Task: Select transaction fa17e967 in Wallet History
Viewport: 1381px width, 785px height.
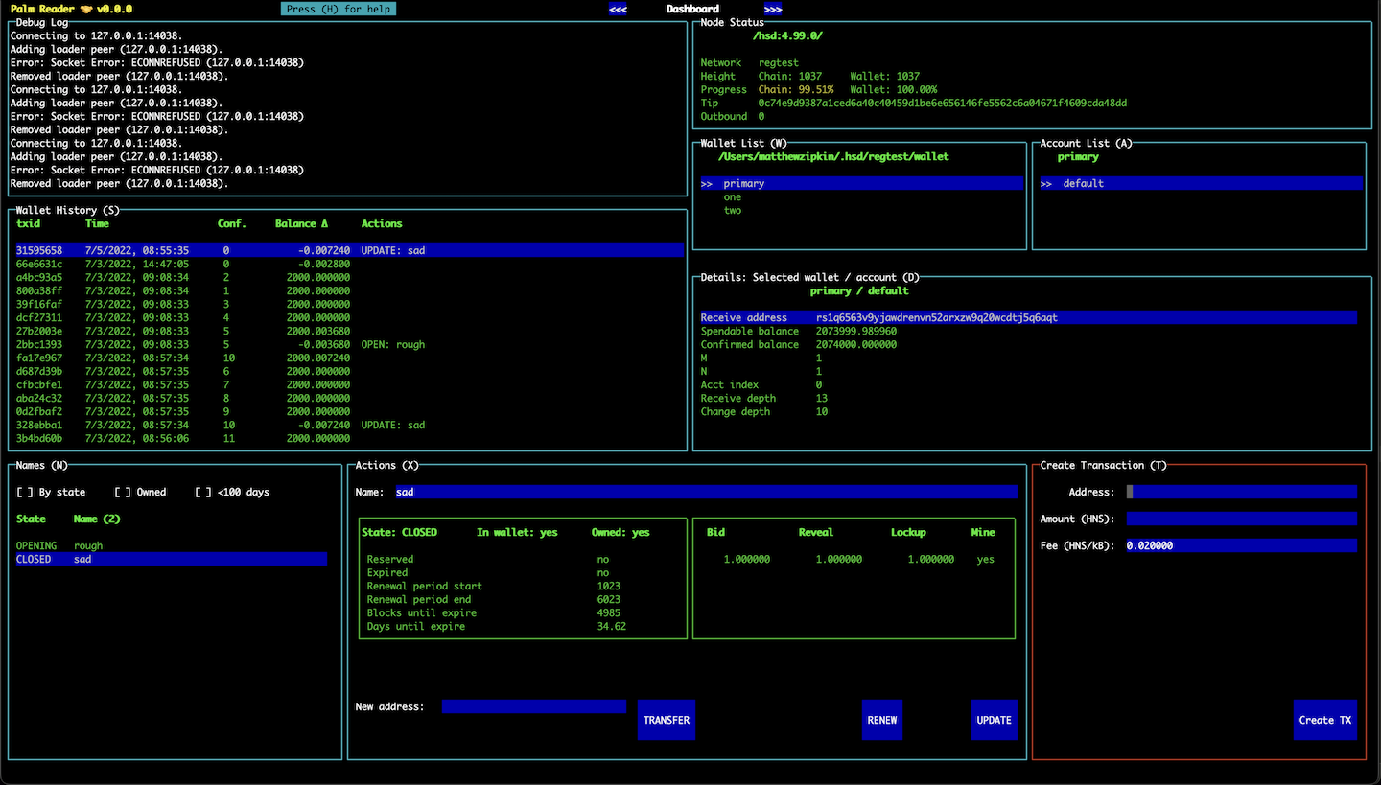Action: tap(350, 358)
